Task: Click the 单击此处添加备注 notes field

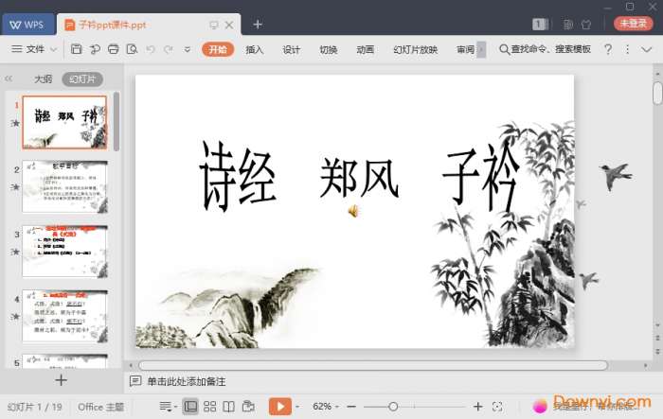Action: (186, 381)
